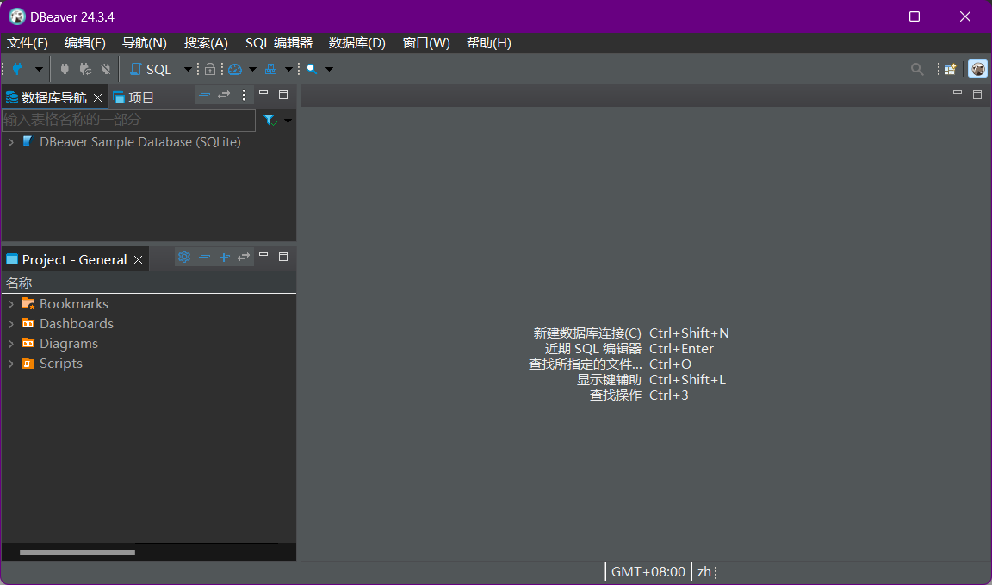Viewport: 992px width, 585px height.
Task: Click the Reconnect plug icon with arrows
Action: coord(85,69)
